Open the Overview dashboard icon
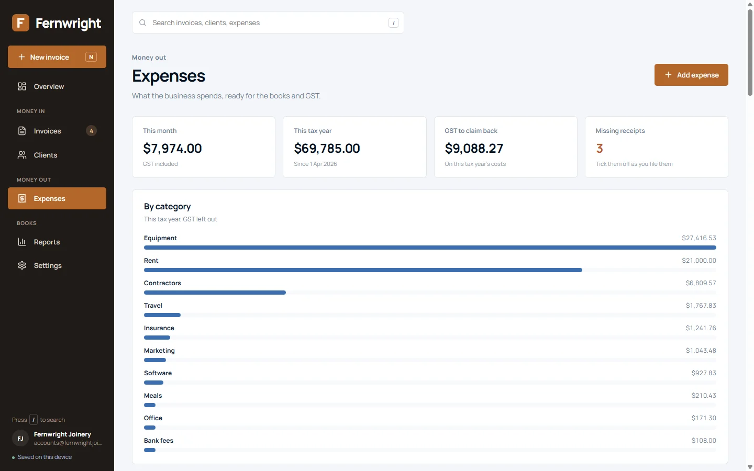Image resolution: width=754 pixels, height=471 pixels. coord(22,86)
